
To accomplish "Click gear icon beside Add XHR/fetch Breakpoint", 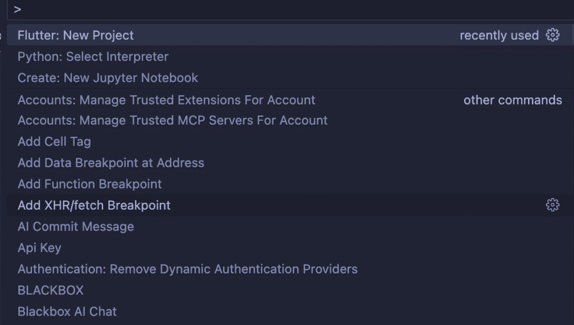I will click(553, 205).
